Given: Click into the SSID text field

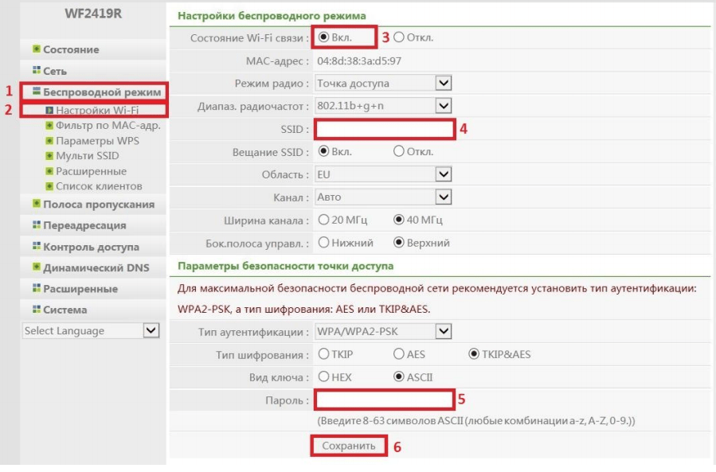Looking at the screenshot, I should (385, 129).
